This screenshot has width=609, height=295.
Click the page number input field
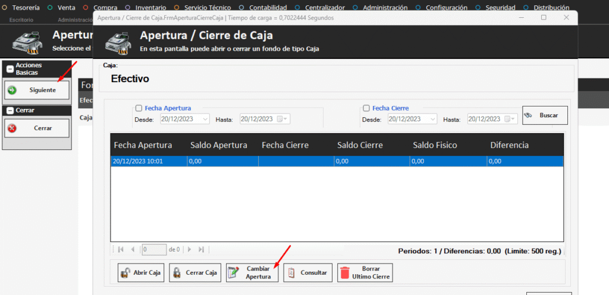point(154,250)
